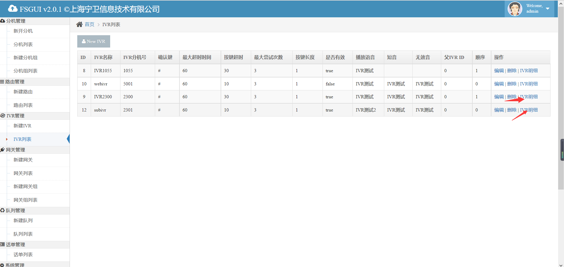Screen dimensions: 564x267
Task: Collapse the IVR管理 sidebar section
Action: pyautogui.click(x=15, y=116)
